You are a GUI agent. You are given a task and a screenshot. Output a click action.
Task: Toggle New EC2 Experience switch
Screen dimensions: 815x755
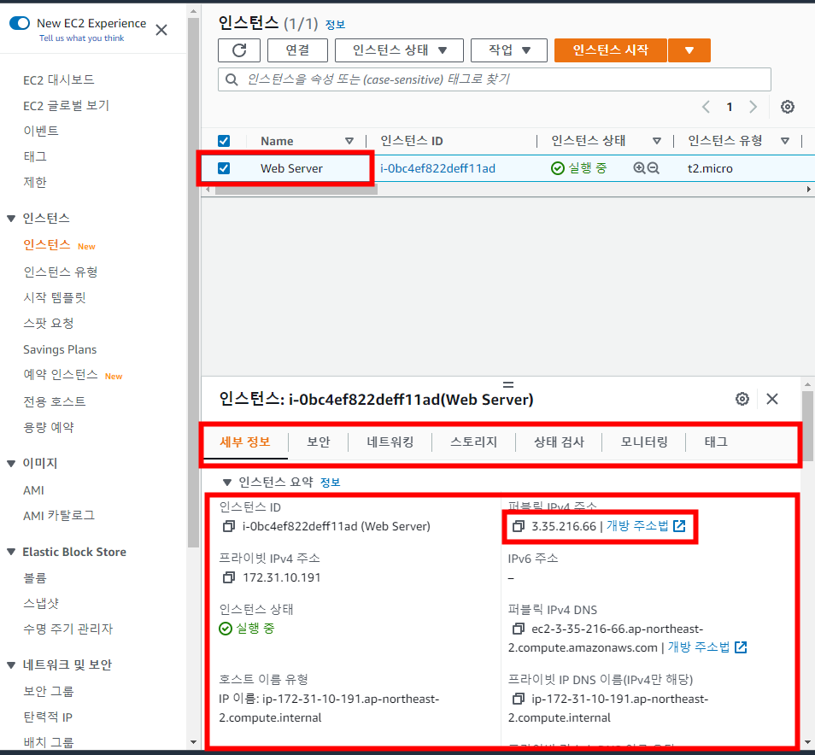coord(20,23)
